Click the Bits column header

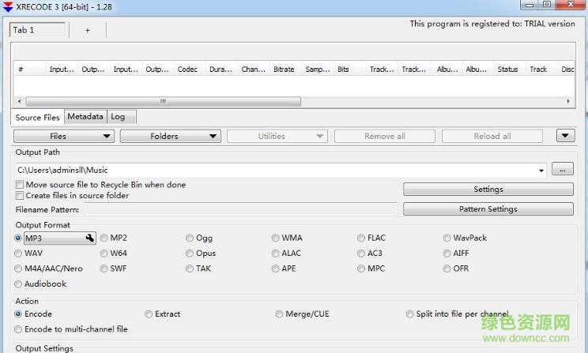349,69
